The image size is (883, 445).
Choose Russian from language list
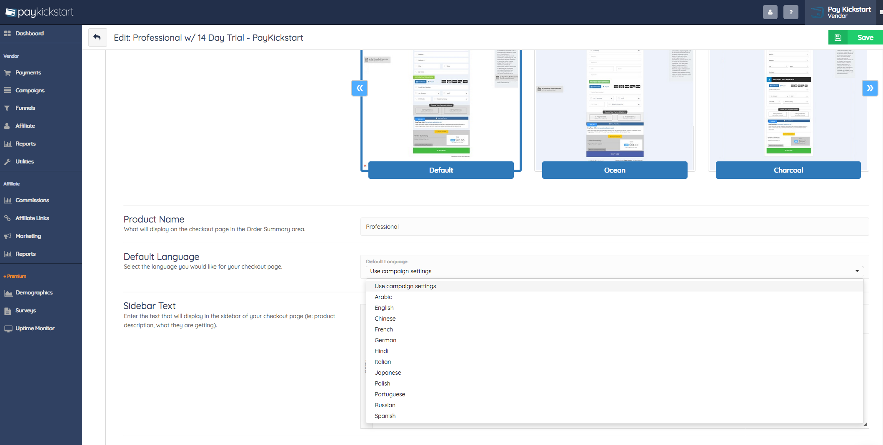coord(615,405)
